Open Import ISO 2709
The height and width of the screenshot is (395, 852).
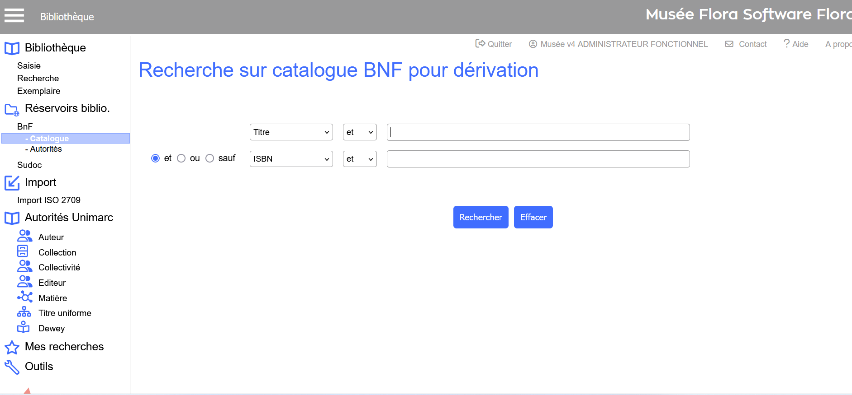[x=49, y=200]
